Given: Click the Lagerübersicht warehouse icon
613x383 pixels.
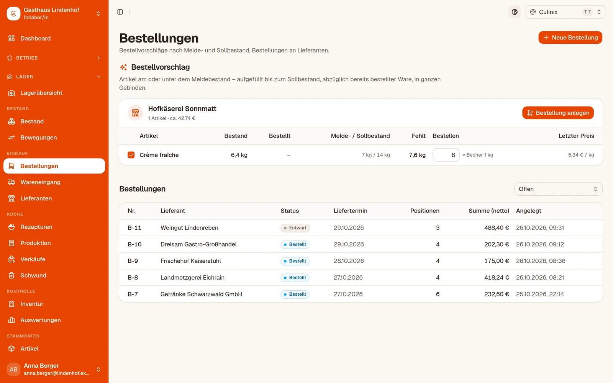Looking at the screenshot, I should pyautogui.click(x=11, y=93).
